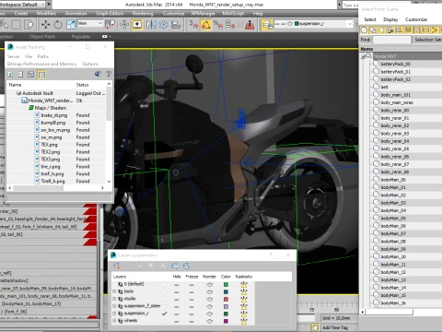Viewport: 442px width, 332px height.
Task: Open Bitmap Performance and Memory menu
Action: pyautogui.click(x=41, y=64)
